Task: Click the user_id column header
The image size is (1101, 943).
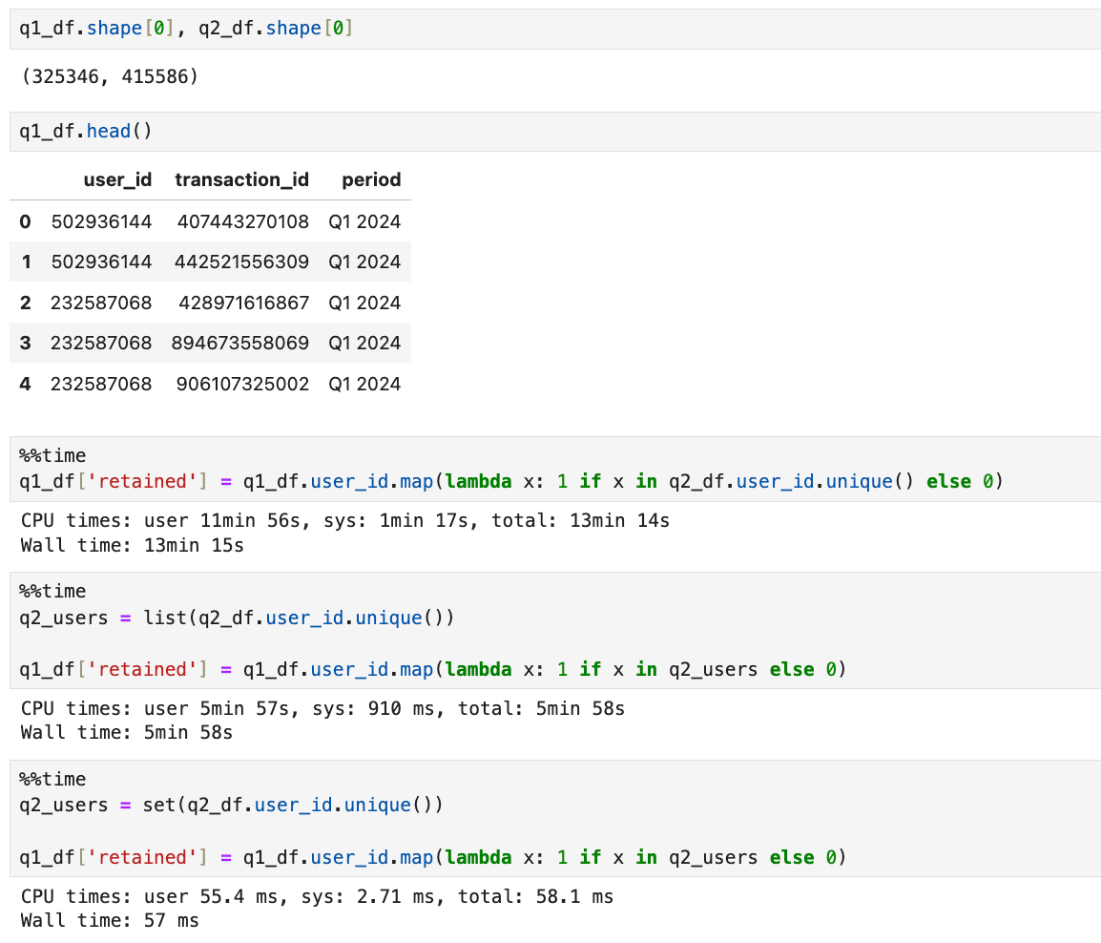Action: point(117,179)
